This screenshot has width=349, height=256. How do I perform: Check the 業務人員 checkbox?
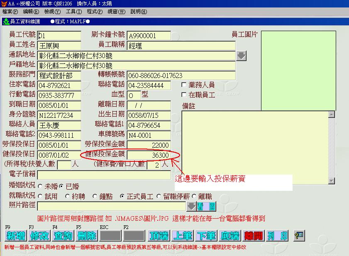[184, 85]
